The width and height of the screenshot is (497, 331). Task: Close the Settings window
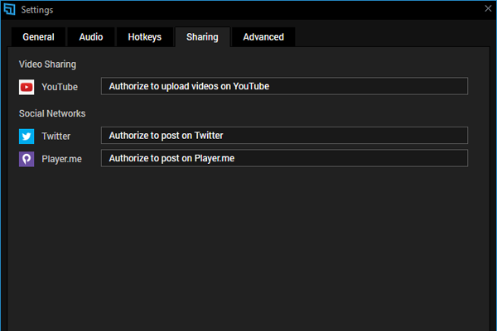pyautogui.click(x=488, y=8)
